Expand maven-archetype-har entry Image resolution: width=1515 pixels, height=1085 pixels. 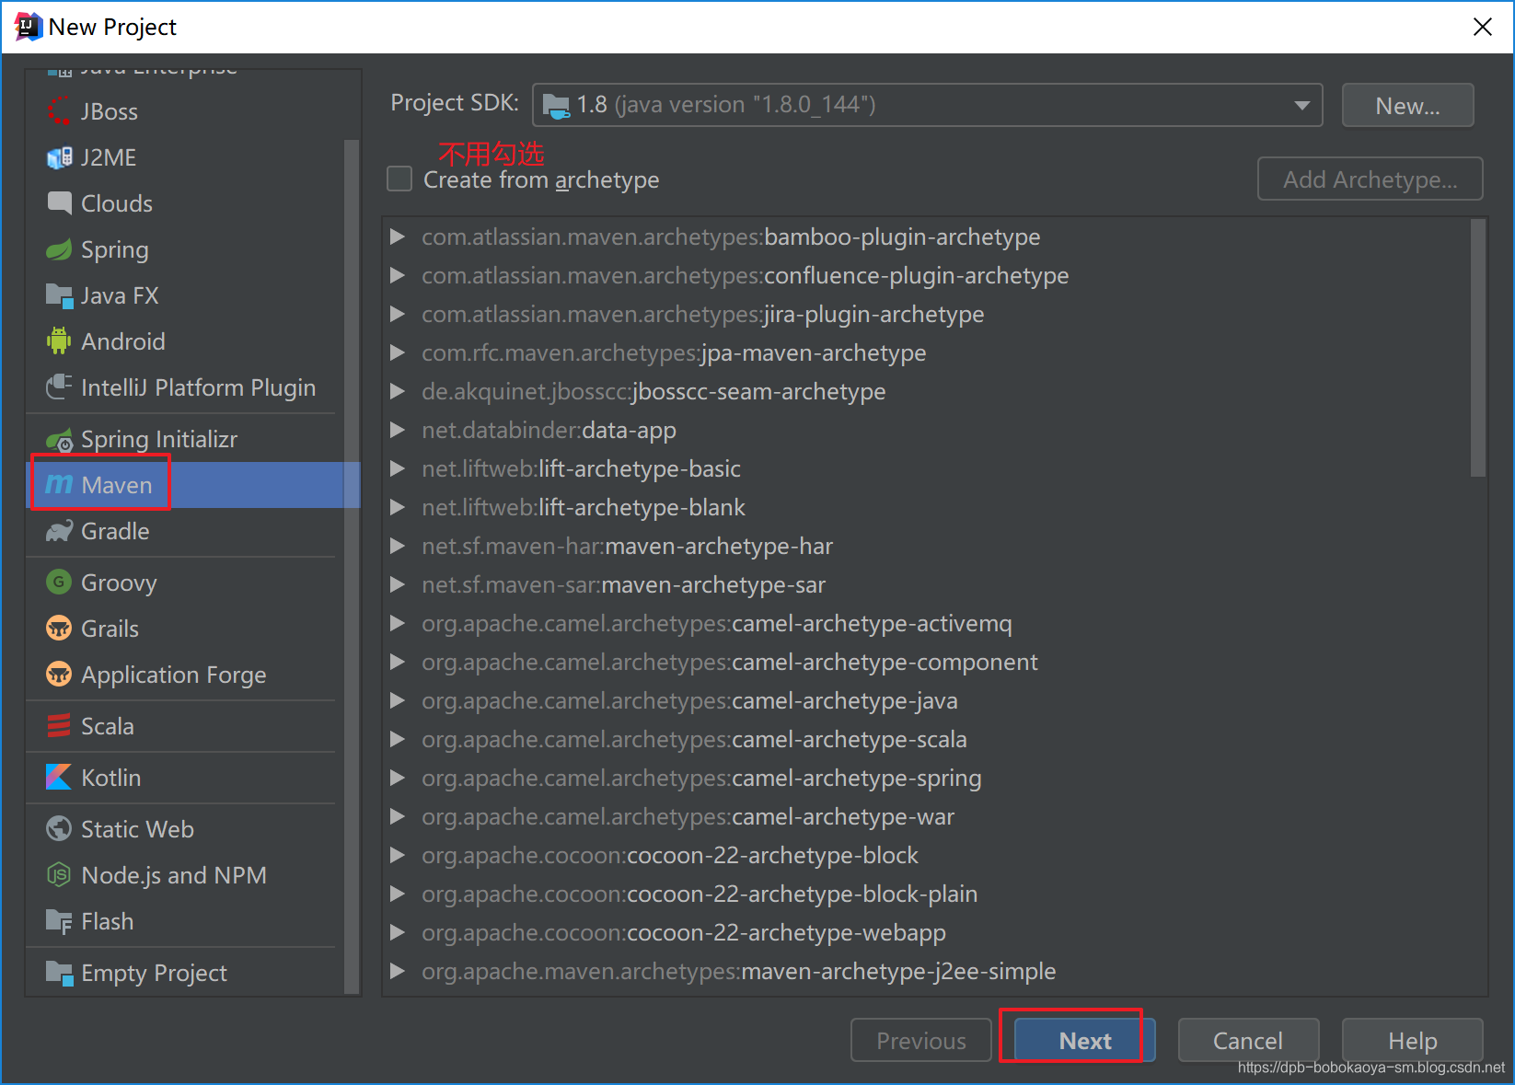[398, 546]
